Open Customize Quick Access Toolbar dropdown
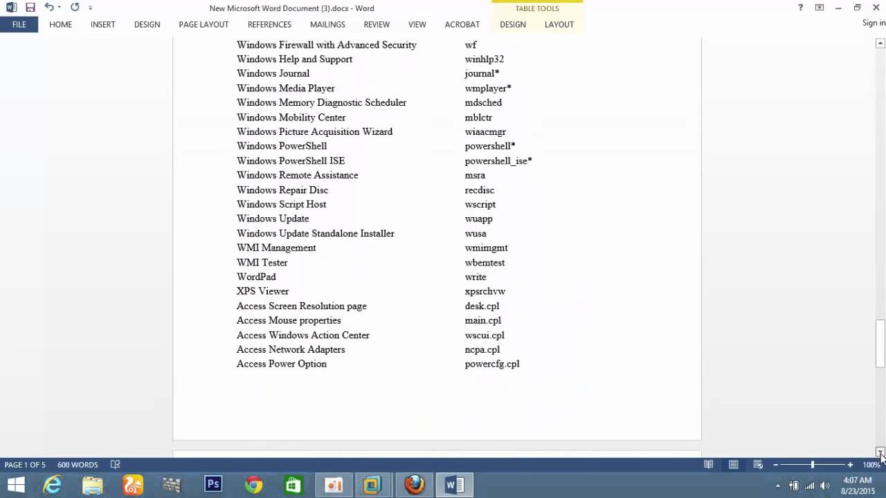This screenshot has width=886, height=498. tap(90, 8)
